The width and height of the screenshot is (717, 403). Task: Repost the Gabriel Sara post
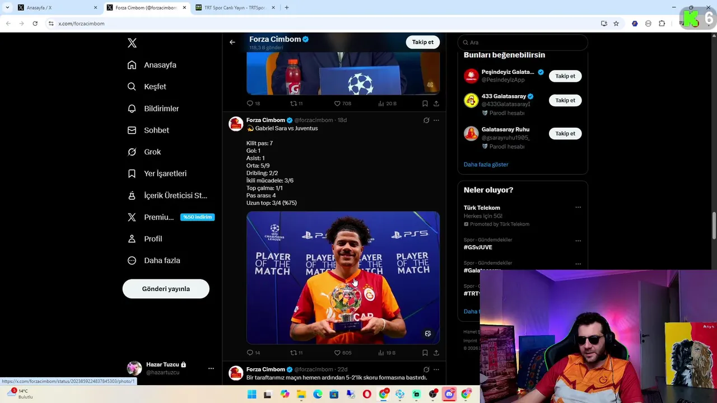coord(296,353)
